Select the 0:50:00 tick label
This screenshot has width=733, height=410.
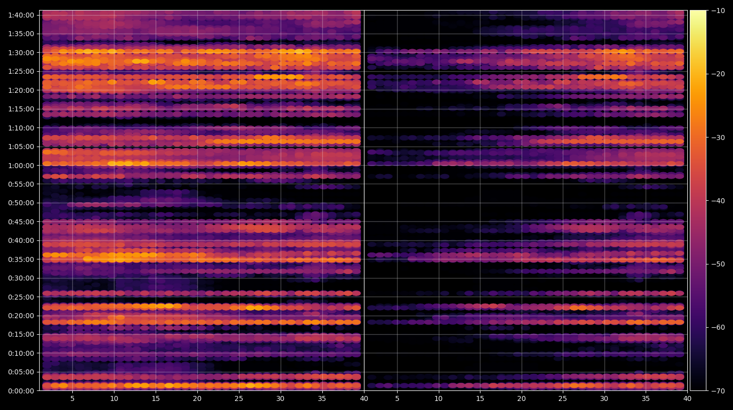tap(21, 203)
